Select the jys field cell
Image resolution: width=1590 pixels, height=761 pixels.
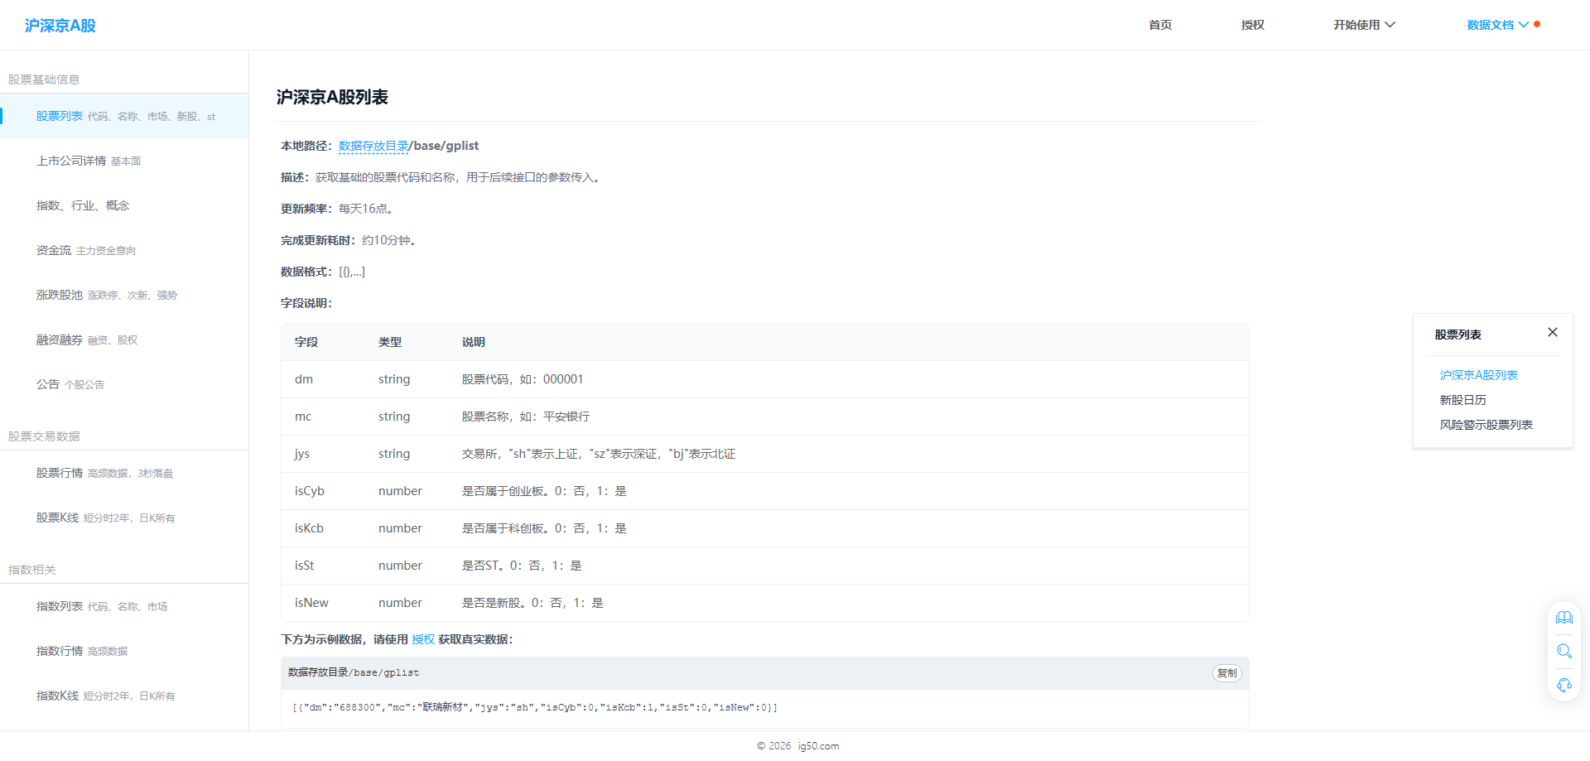click(x=324, y=454)
